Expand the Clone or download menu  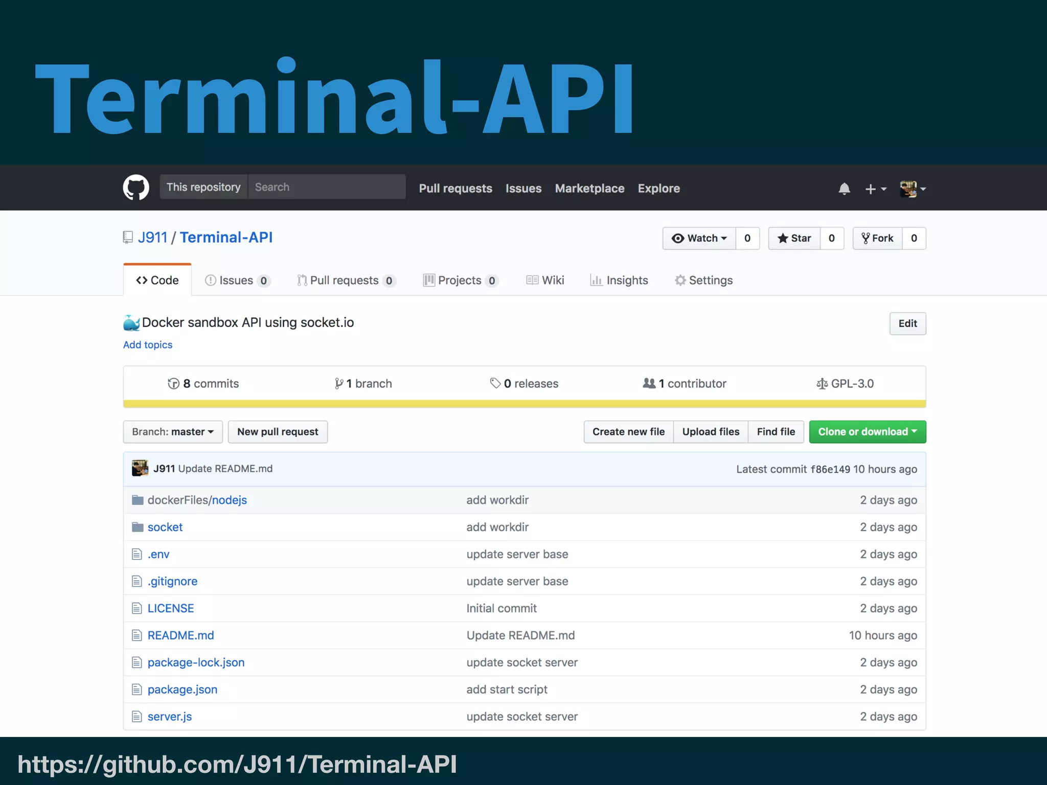(x=868, y=432)
